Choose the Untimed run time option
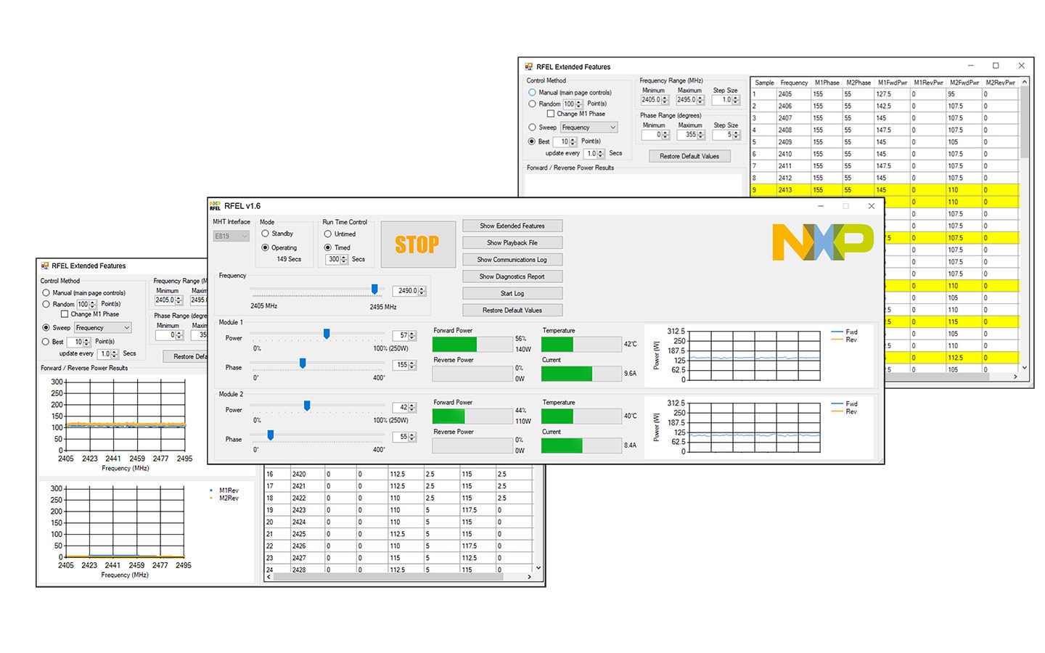The image size is (1045, 653). (x=328, y=234)
